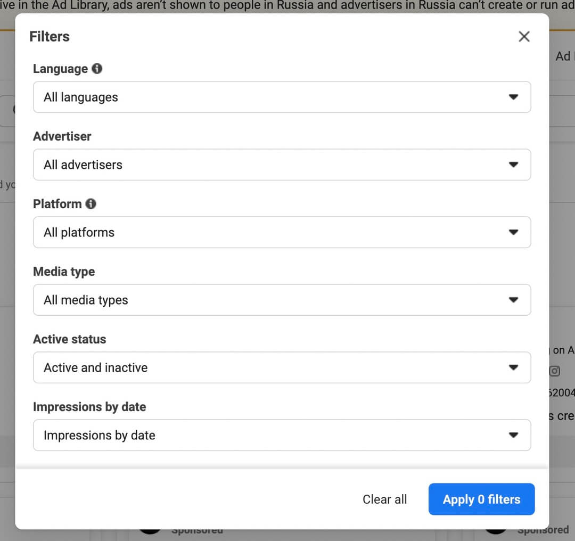Expand the Impressions by date selector

[282, 435]
